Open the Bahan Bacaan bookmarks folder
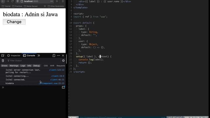This screenshot has height=118, width=210. [31, 6]
